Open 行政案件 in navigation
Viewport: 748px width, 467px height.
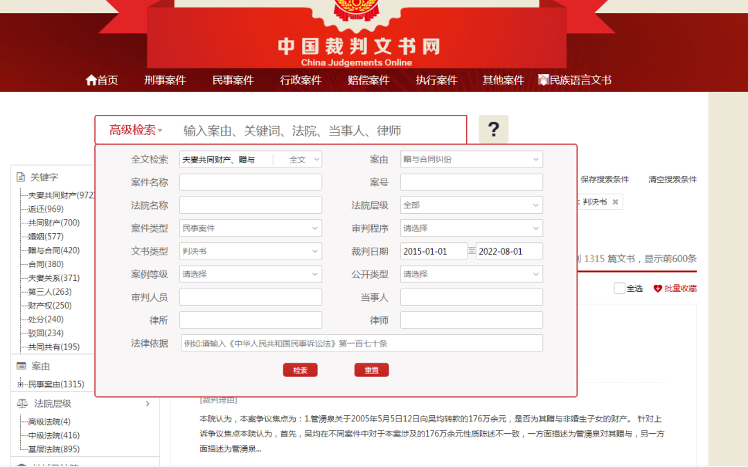301,80
